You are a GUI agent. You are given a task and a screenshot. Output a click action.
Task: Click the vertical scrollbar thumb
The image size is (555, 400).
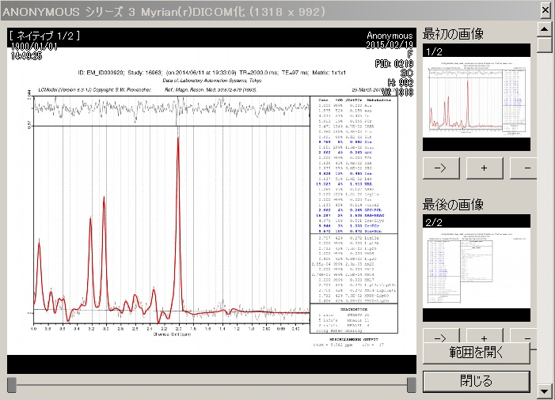click(545, 44)
